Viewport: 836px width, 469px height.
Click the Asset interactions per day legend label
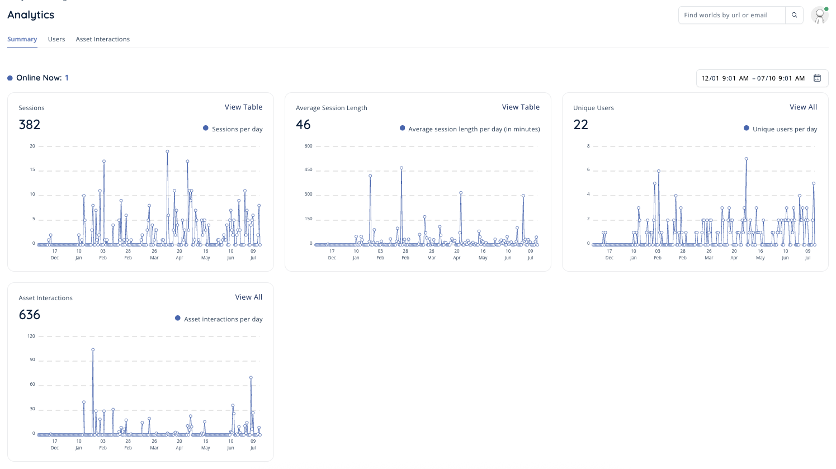[223, 319]
